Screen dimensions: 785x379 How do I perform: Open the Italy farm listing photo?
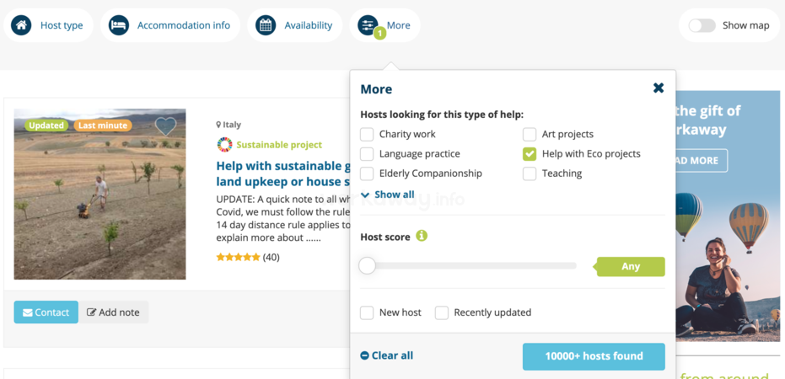99,194
